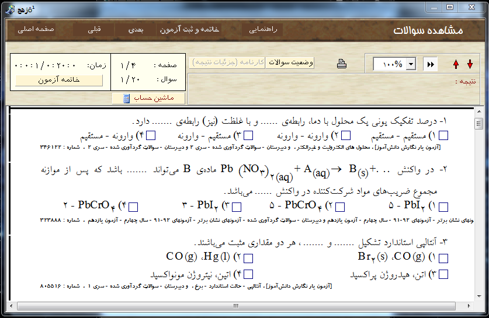Check option 1 Br₂(s), CO(g) for question 3
This screenshot has width=489, height=318.
coord(443,258)
